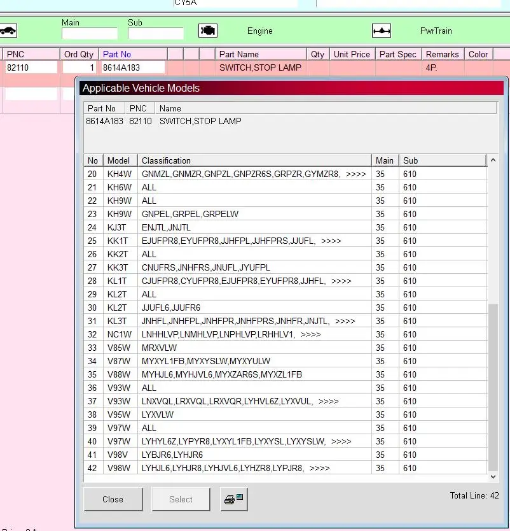Click the grayed-out Select button

(181, 499)
